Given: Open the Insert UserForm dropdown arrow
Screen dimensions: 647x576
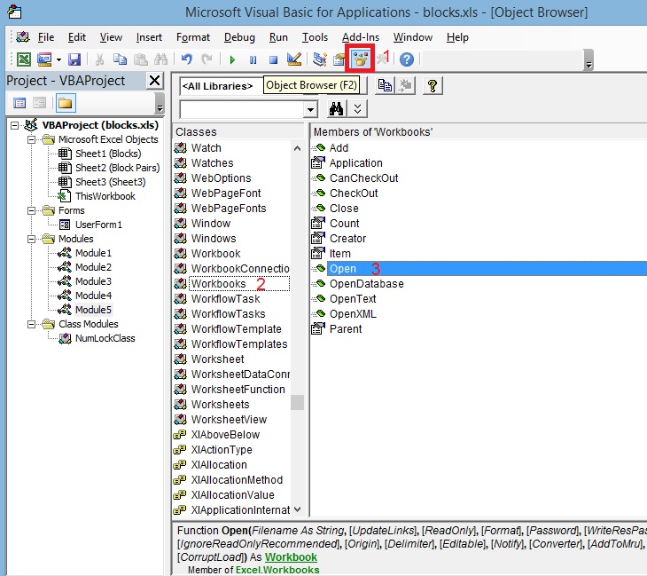Looking at the screenshot, I should coord(58,60).
